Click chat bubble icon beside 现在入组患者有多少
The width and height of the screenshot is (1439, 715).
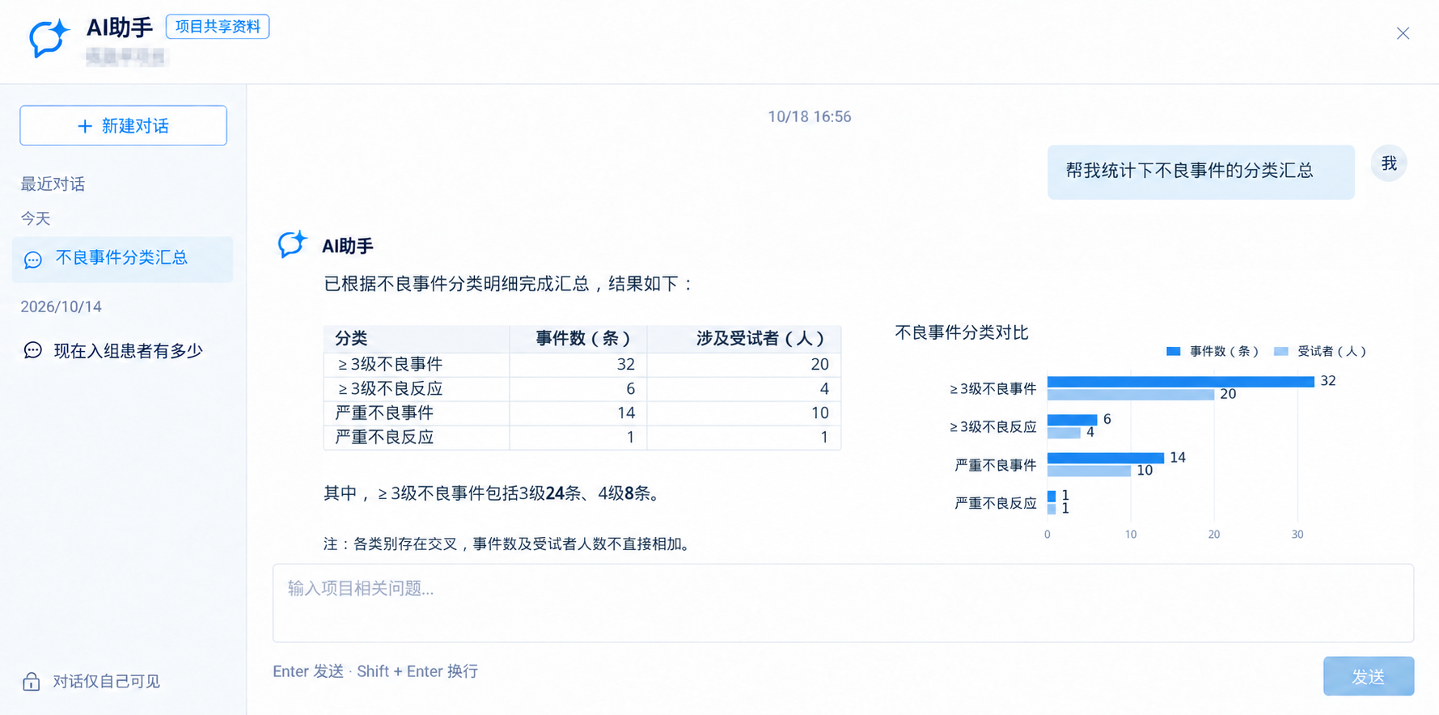click(33, 350)
